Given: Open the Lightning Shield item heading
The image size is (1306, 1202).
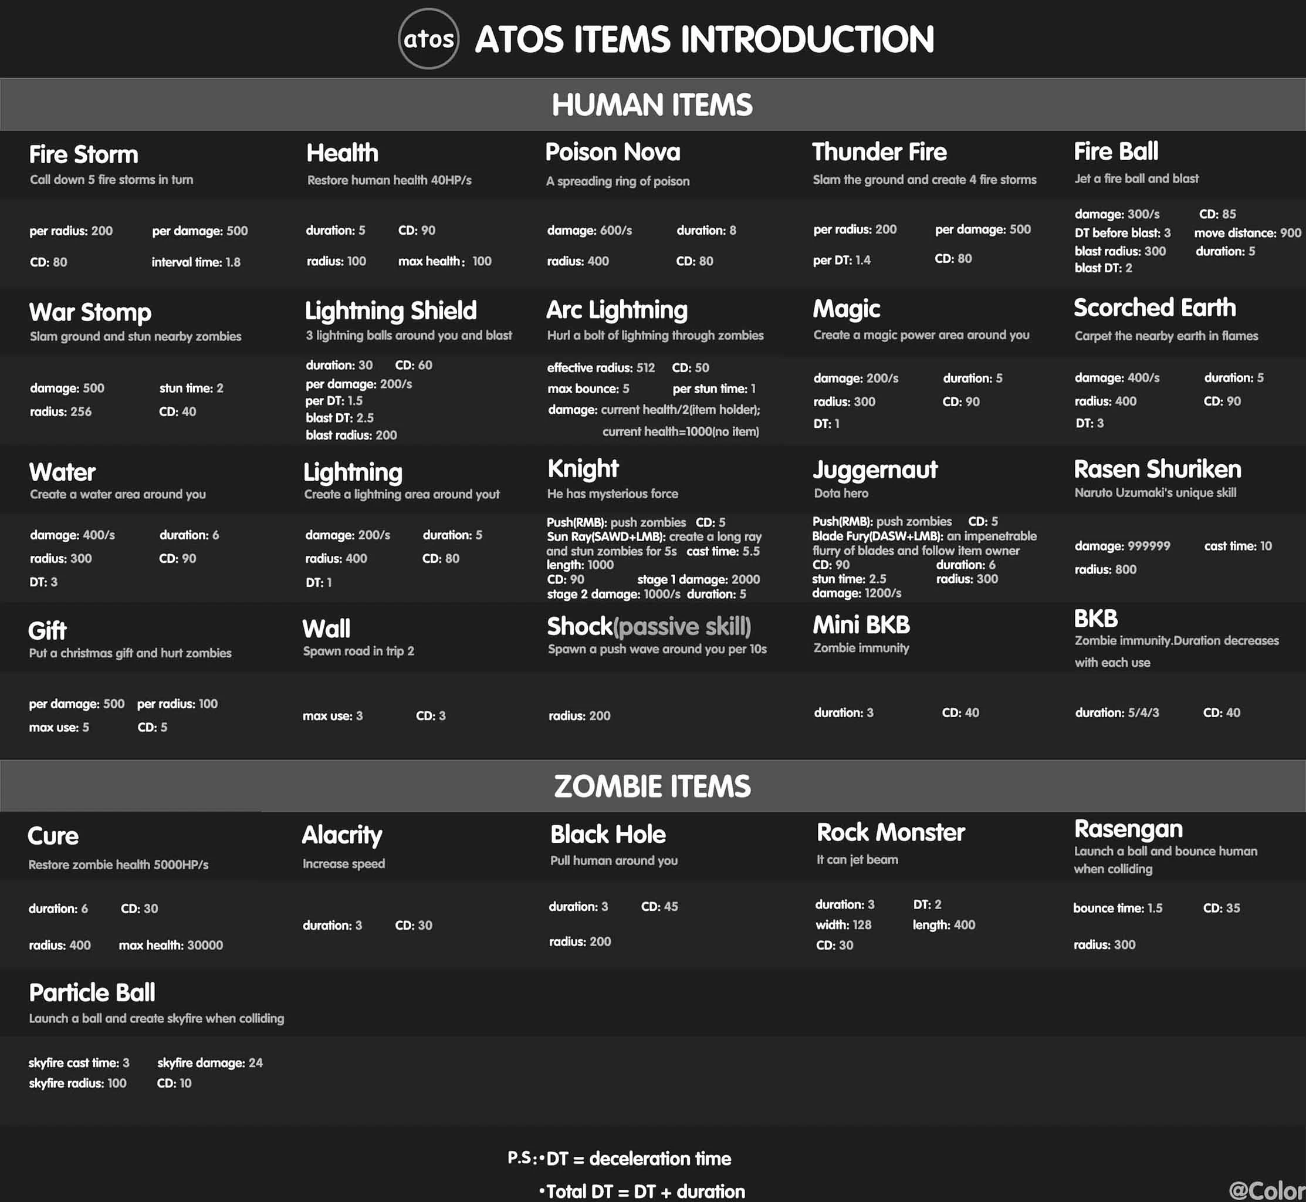Looking at the screenshot, I should 391,311.
